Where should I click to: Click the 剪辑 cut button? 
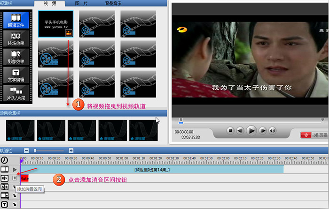point(320,135)
